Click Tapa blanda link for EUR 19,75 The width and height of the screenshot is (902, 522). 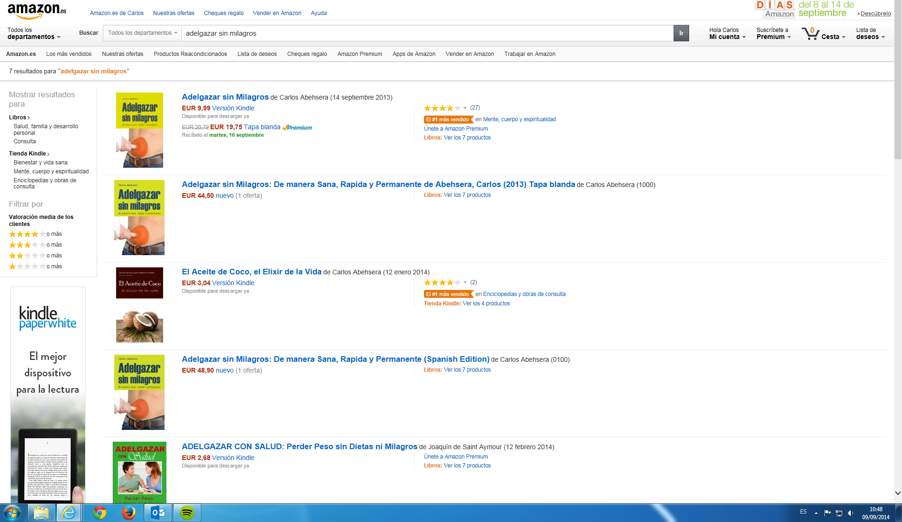point(262,127)
